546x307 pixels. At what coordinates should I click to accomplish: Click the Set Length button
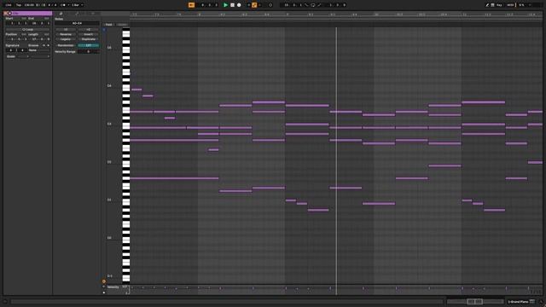coord(47,34)
